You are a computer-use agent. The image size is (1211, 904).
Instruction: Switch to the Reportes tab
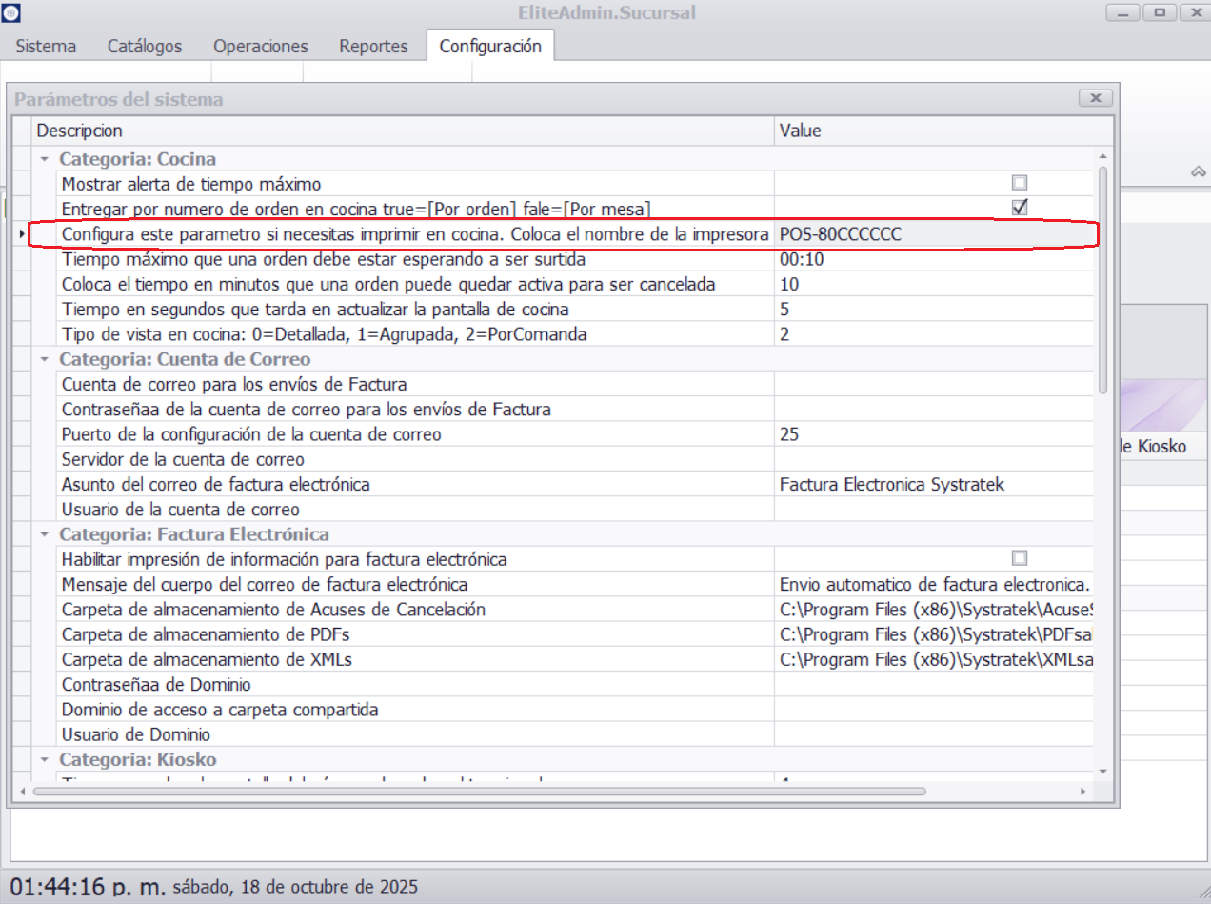tap(373, 46)
